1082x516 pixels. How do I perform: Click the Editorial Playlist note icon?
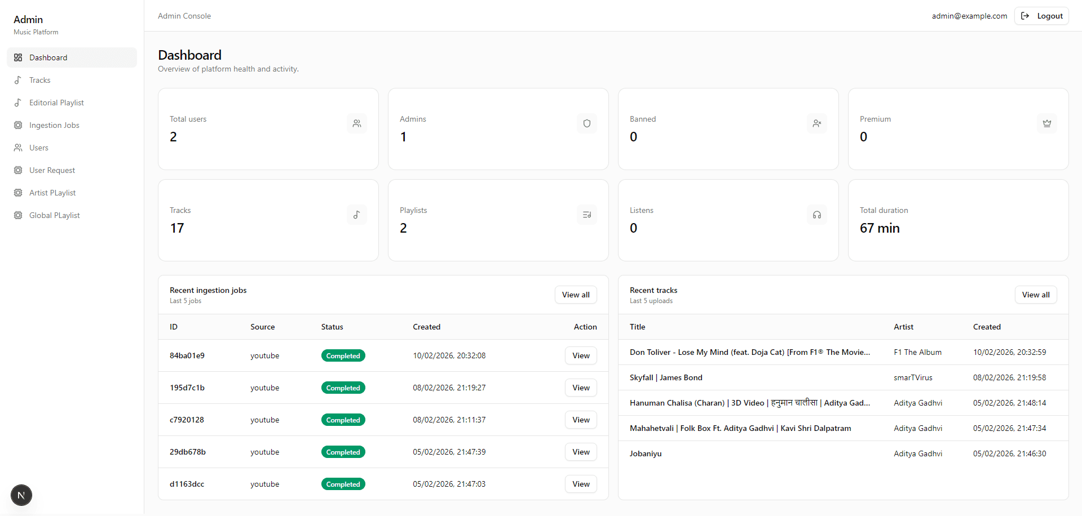point(18,103)
